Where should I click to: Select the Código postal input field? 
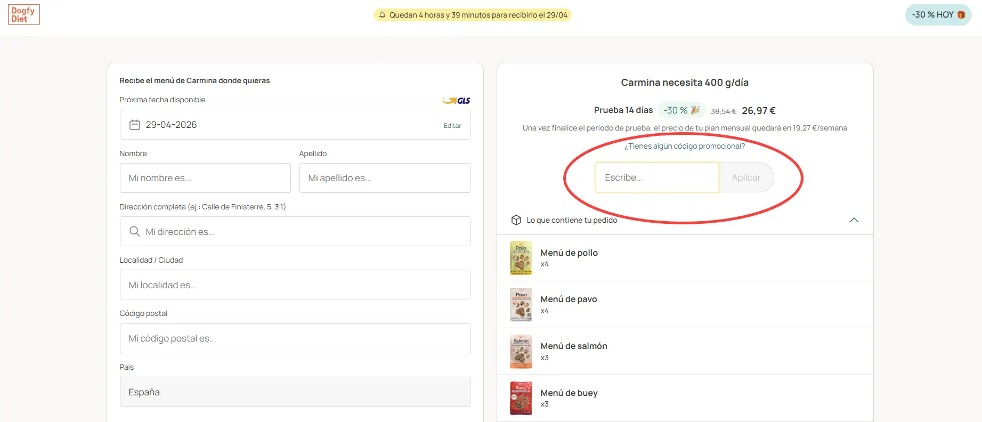(x=295, y=338)
